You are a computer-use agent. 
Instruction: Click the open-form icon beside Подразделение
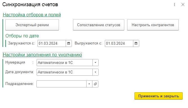click(95, 84)
